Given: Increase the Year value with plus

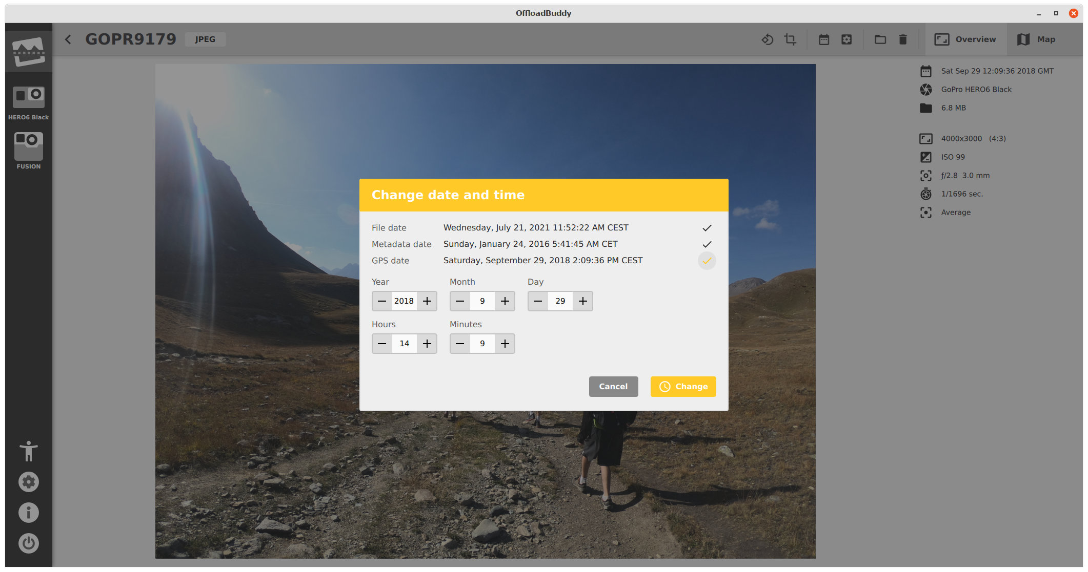Looking at the screenshot, I should coord(427,301).
